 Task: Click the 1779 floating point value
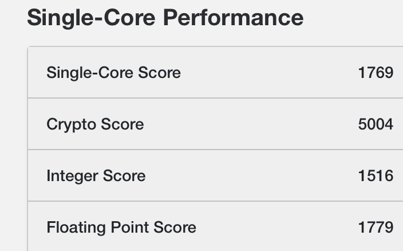[375, 228]
